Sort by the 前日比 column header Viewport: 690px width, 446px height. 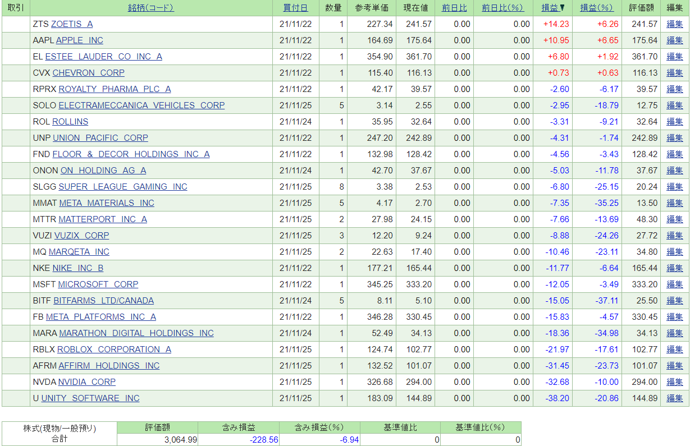(x=454, y=8)
